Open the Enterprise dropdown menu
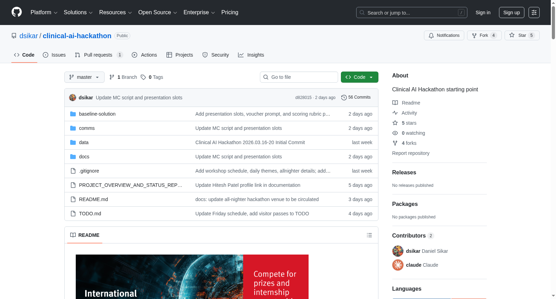The image size is (556, 299). pyautogui.click(x=199, y=13)
